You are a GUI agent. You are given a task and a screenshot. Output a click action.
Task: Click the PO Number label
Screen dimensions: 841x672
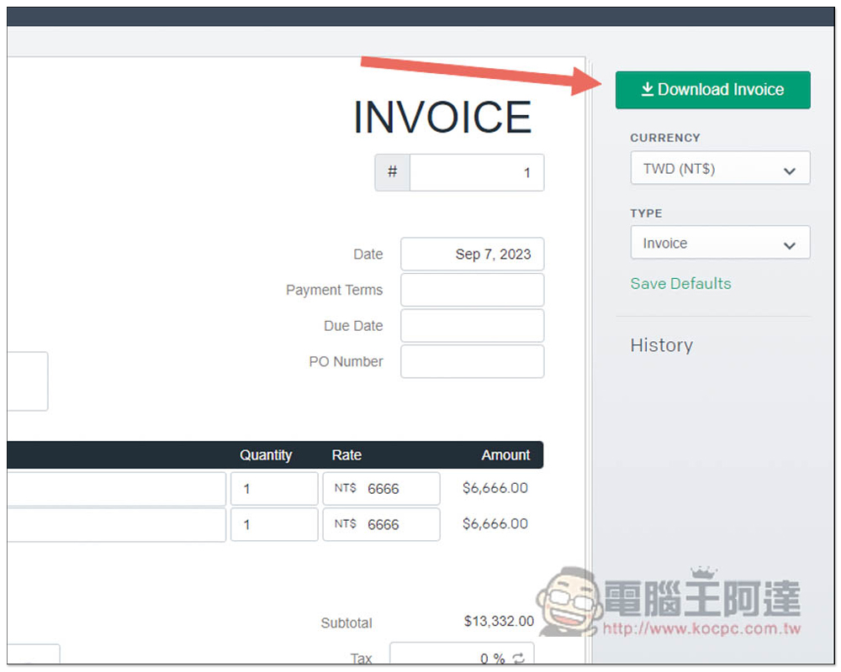coord(346,362)
